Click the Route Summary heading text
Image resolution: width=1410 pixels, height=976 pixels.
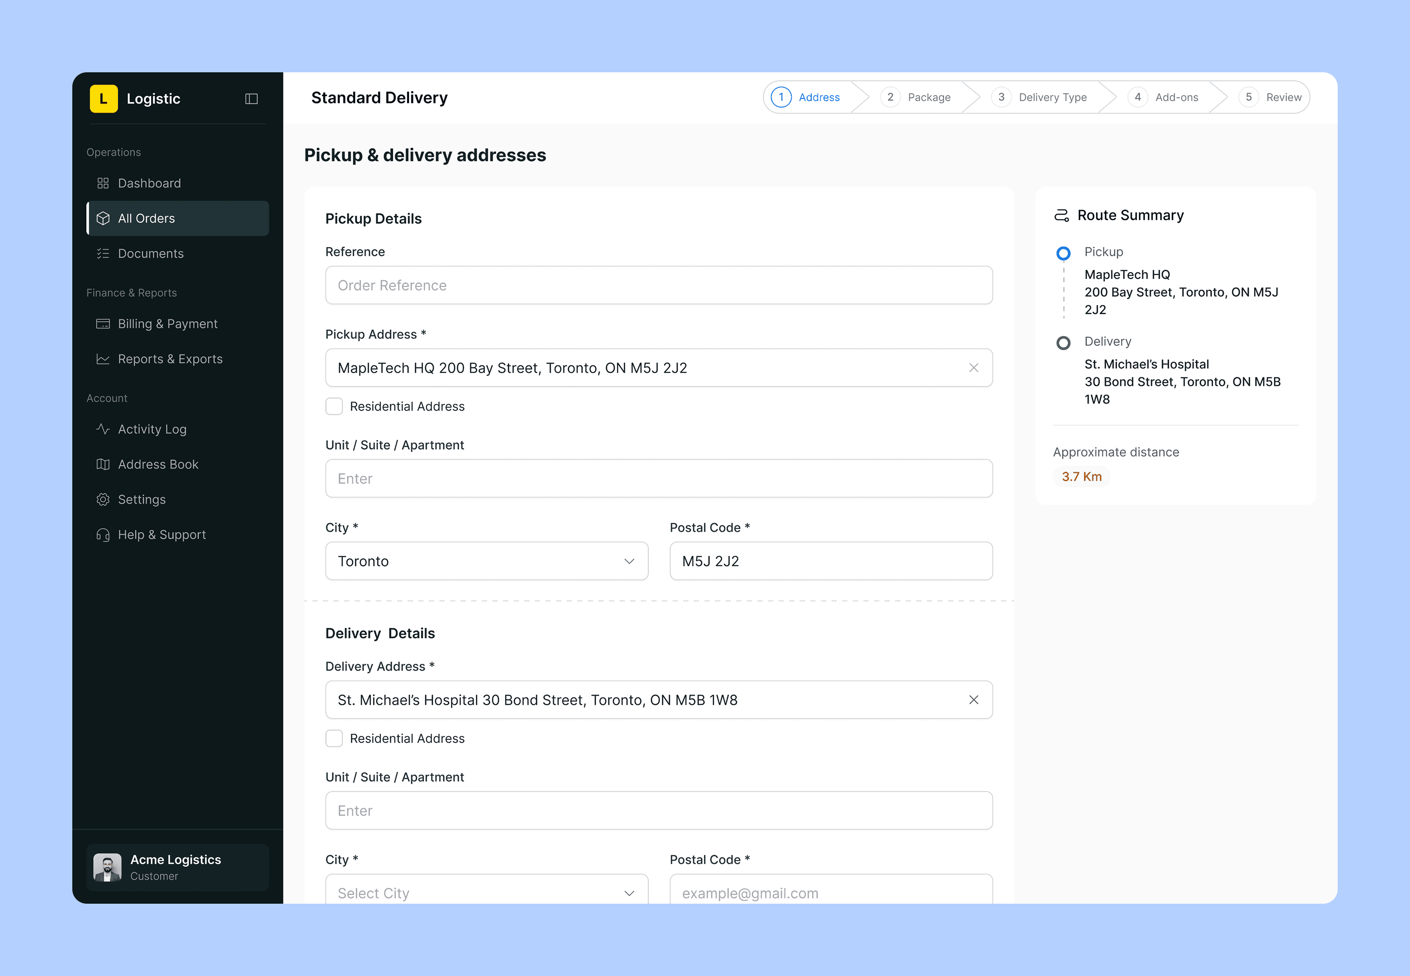1131,215
